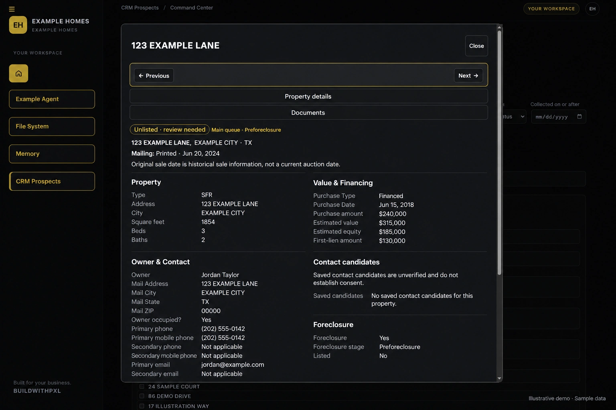Click the Square feet value 1854
Viewport: 616px width, 410px height.
pos(208,222)
